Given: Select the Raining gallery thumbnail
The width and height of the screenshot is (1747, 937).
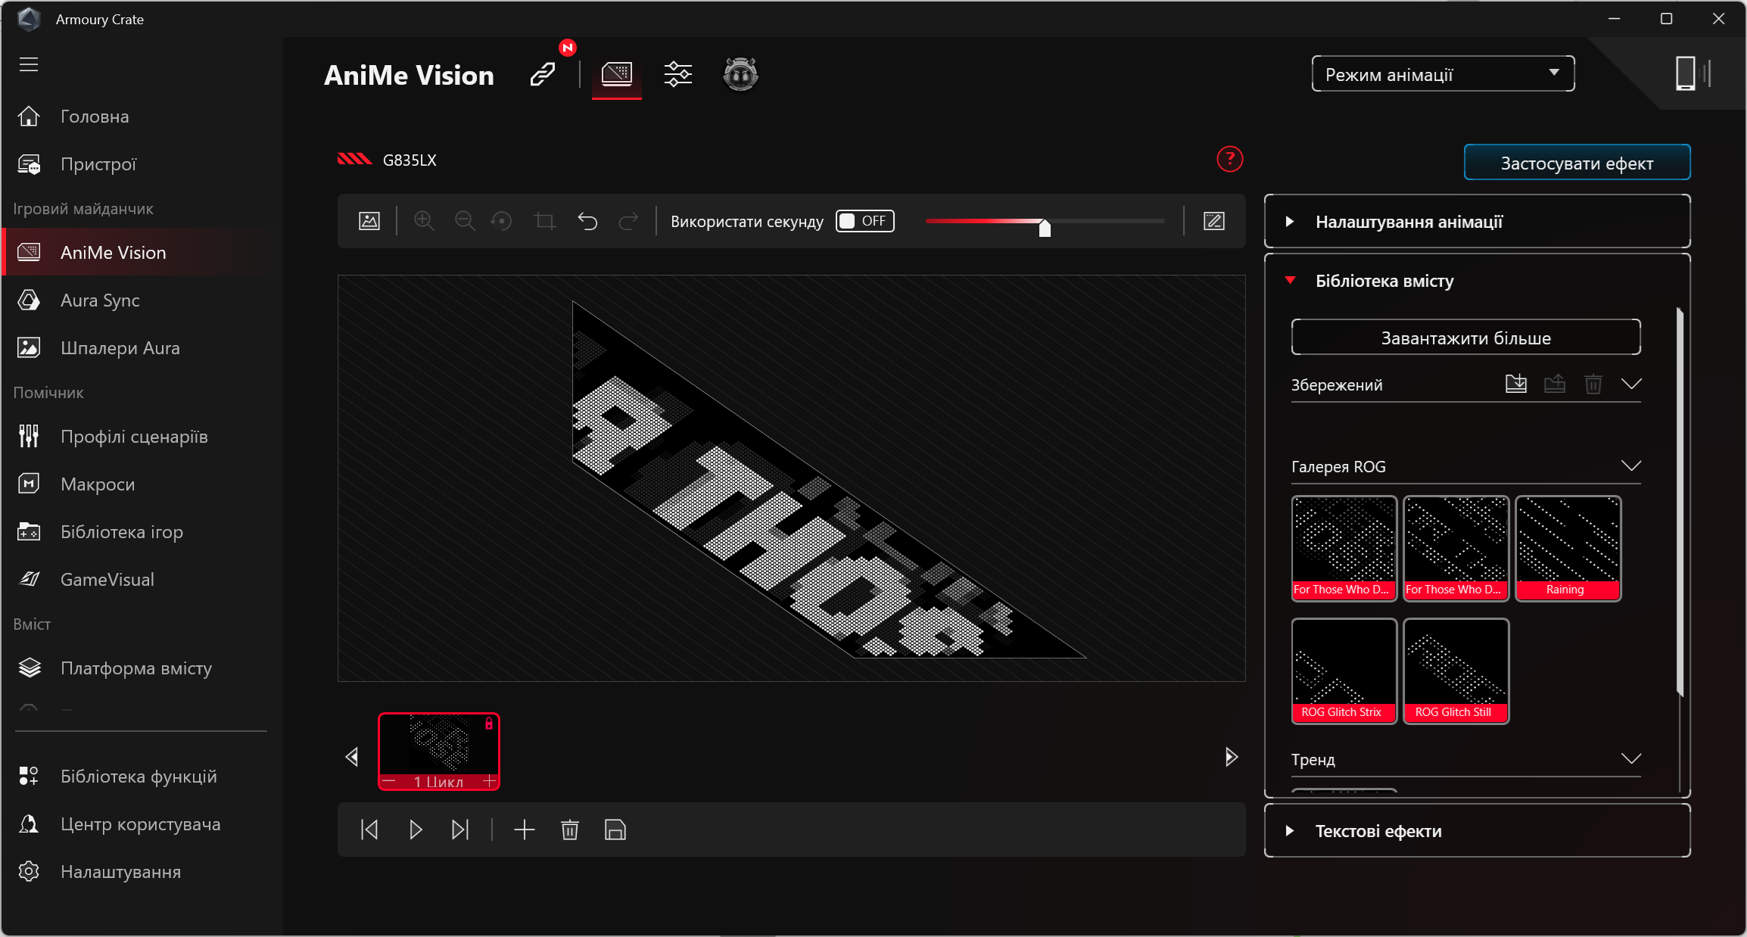Looking at the screenshot, I should coord(1568,548).
